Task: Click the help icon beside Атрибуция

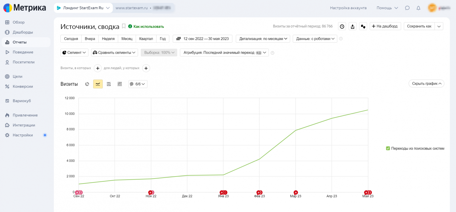Action: 272,53
